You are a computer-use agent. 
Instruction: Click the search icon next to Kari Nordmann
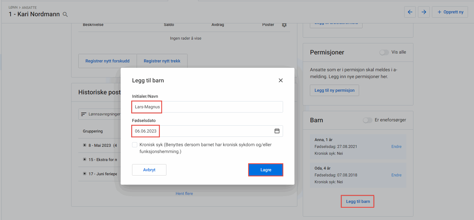tap(65, 15)
